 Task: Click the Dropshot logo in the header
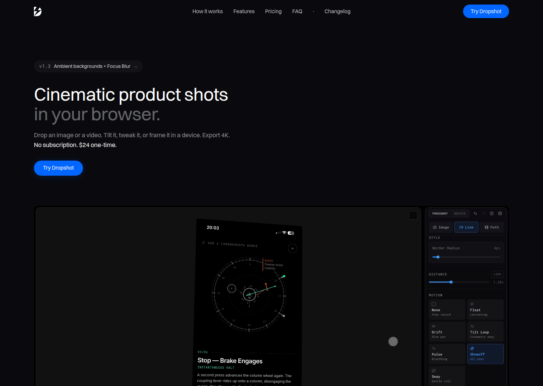click(x=38, y=11)
